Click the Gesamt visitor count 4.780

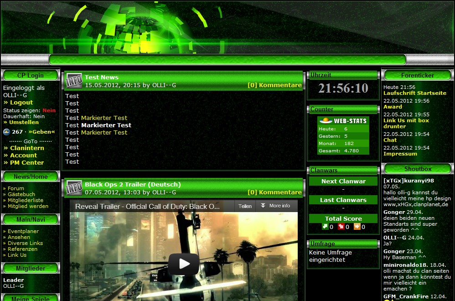tap(352, 150)
